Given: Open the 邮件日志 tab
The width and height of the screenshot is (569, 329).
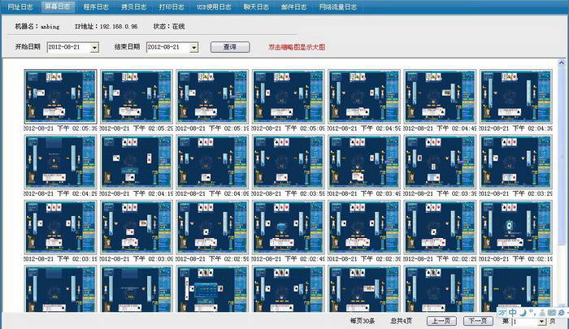Looking at the screenshot, I should 293,6.
